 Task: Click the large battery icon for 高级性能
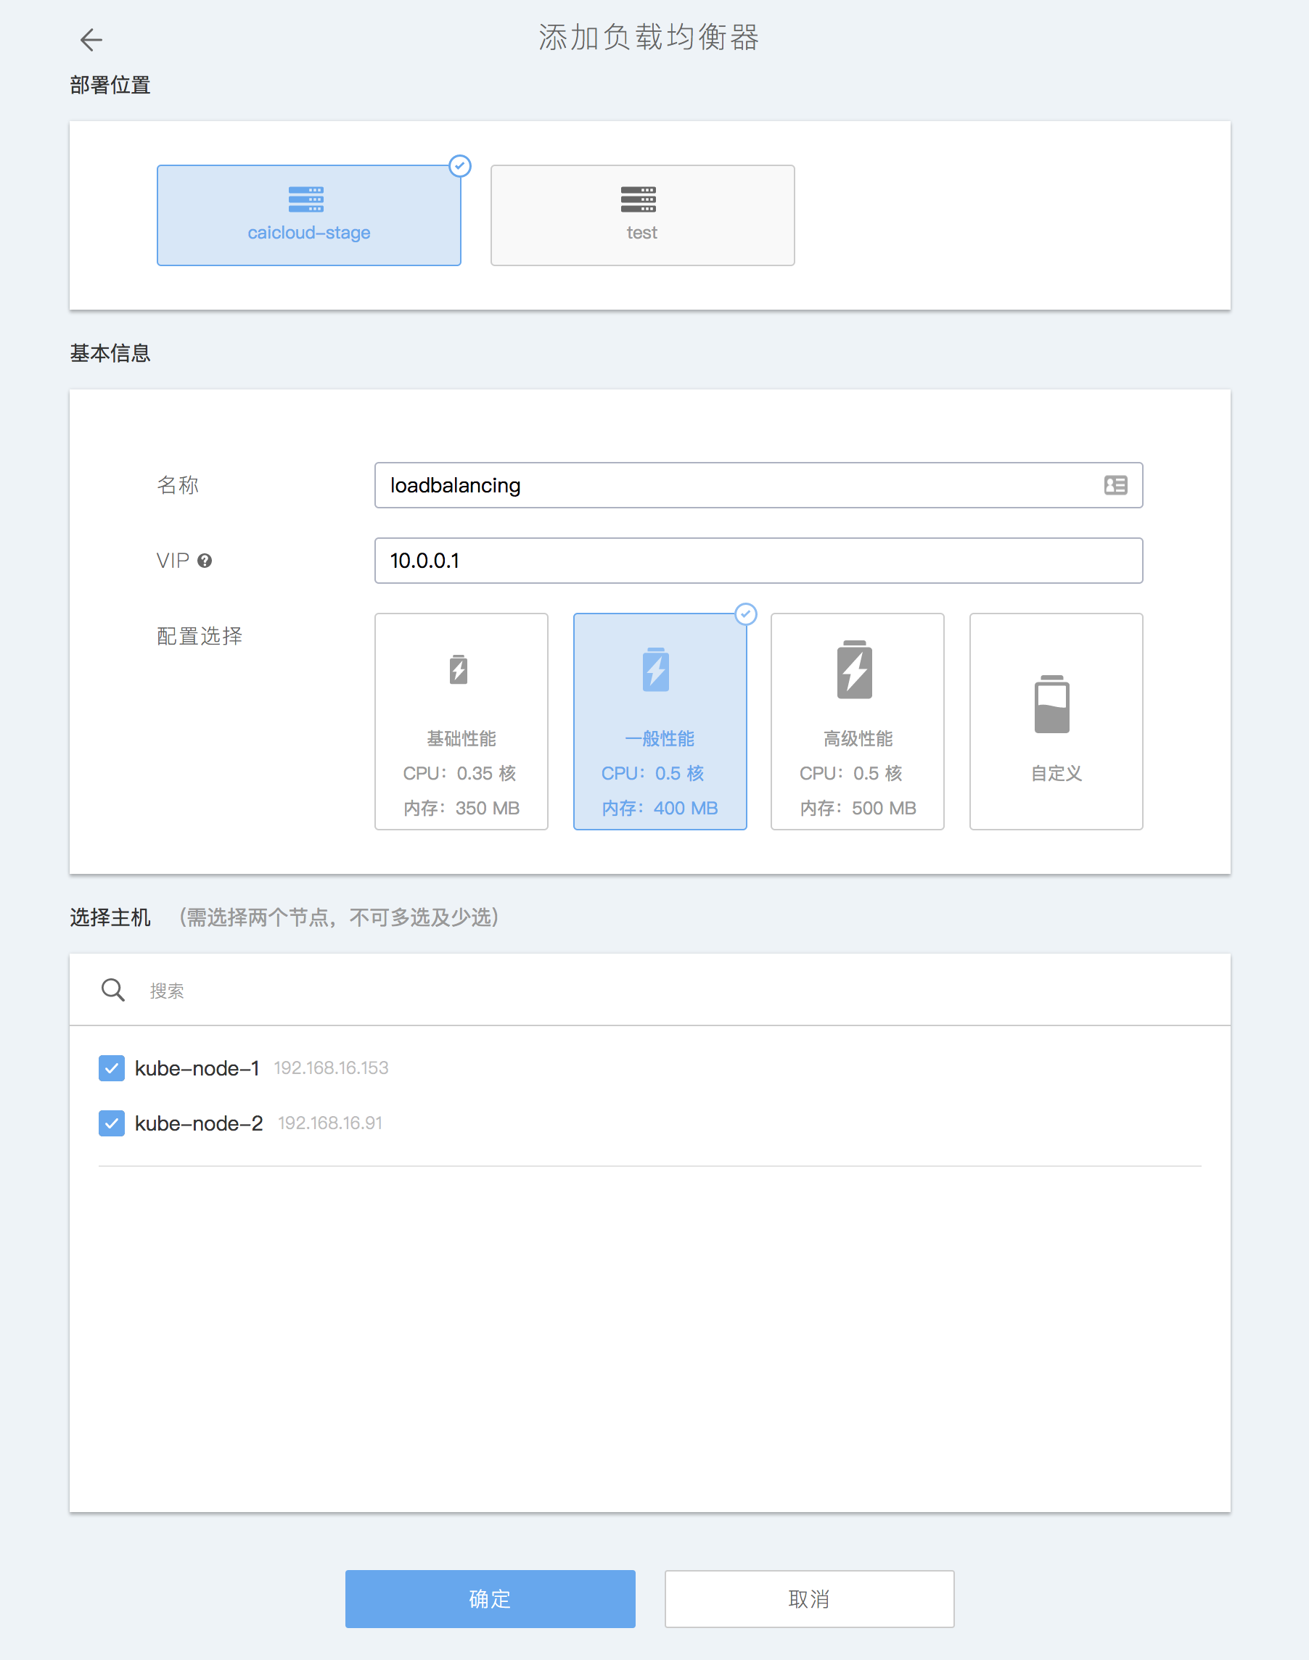point(855,669)
